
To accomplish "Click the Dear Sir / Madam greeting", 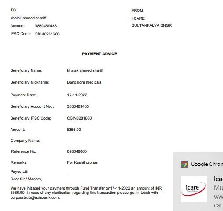I will click(26, 179).
